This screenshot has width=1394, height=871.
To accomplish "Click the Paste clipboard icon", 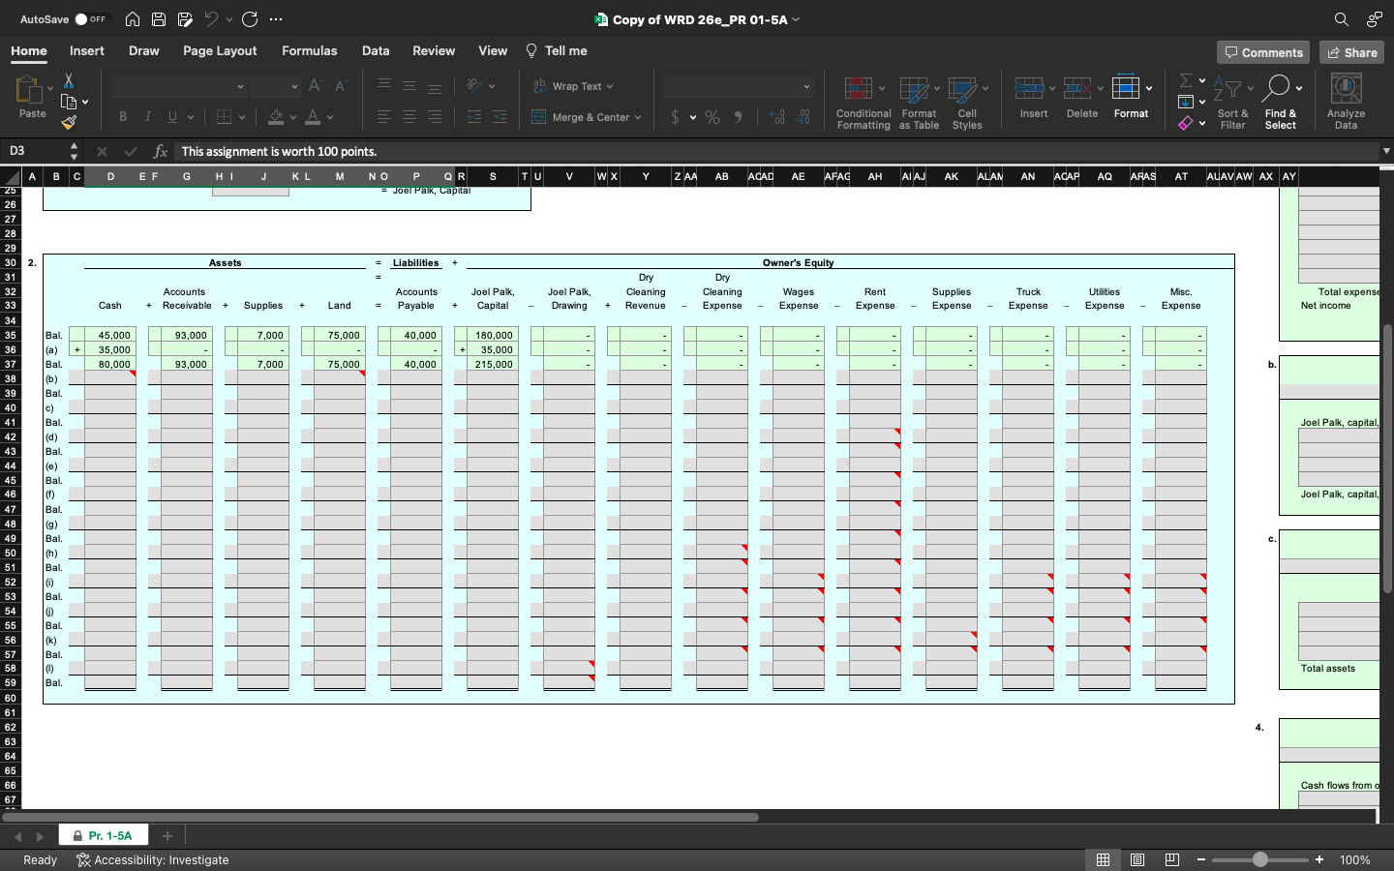I will tap(29, 90).
